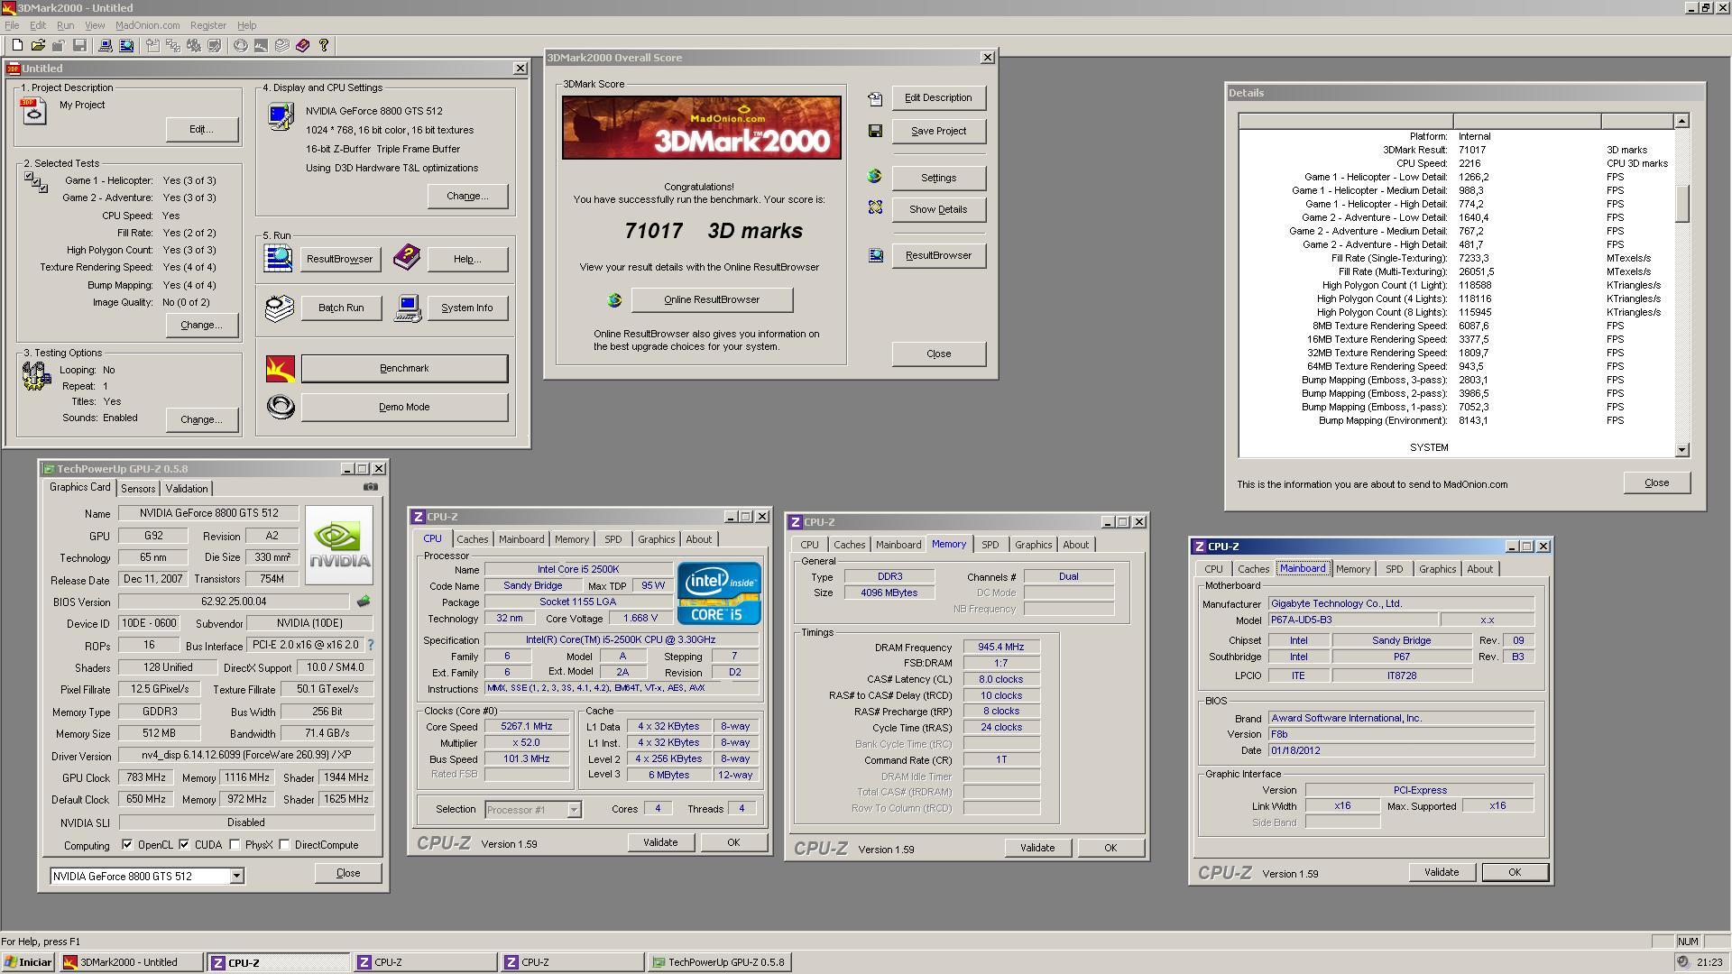Click the GPU-Z BIOS save chip icon
This screenshot has width=1732, height=974.
click(364, 601)
